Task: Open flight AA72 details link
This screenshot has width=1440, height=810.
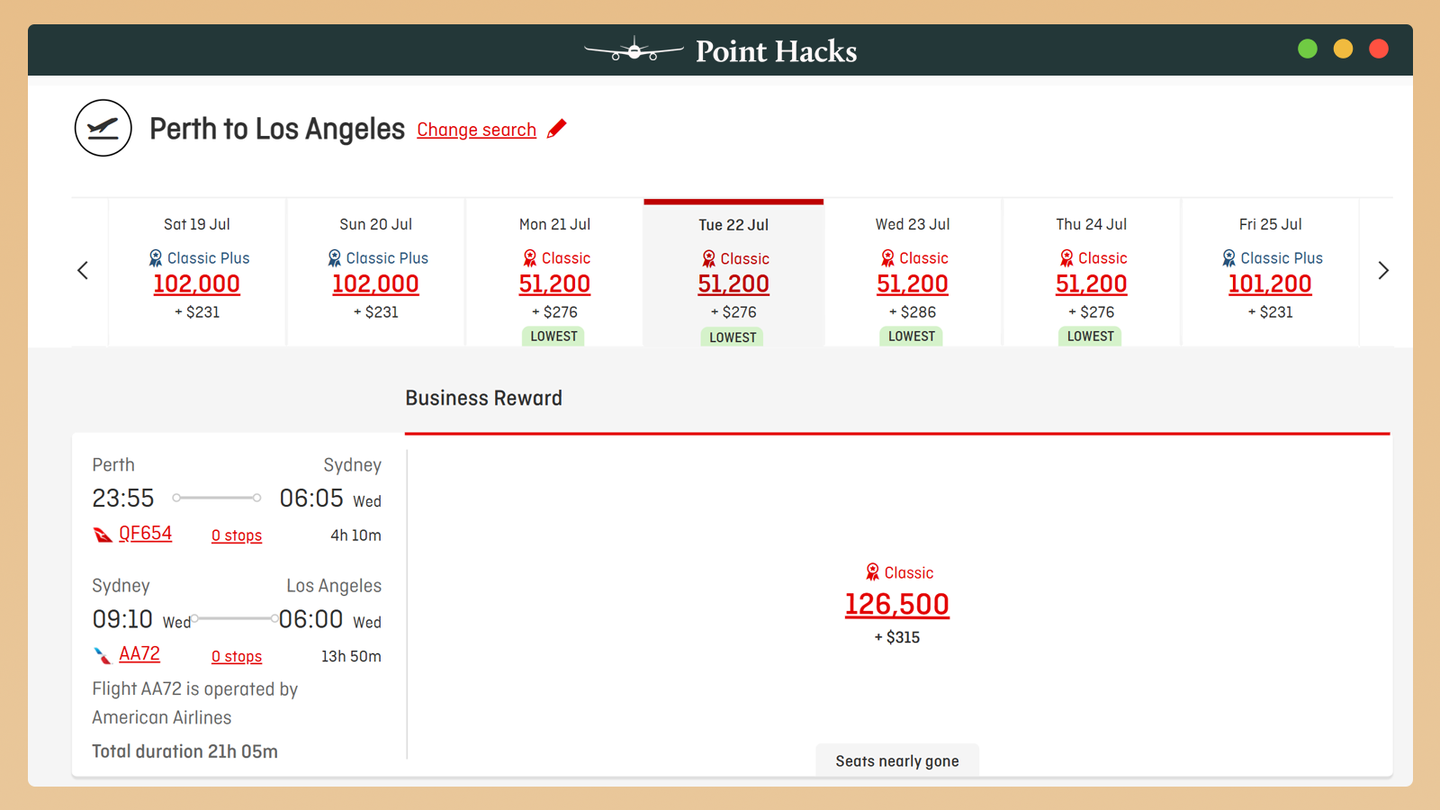Action: [139, 654]
